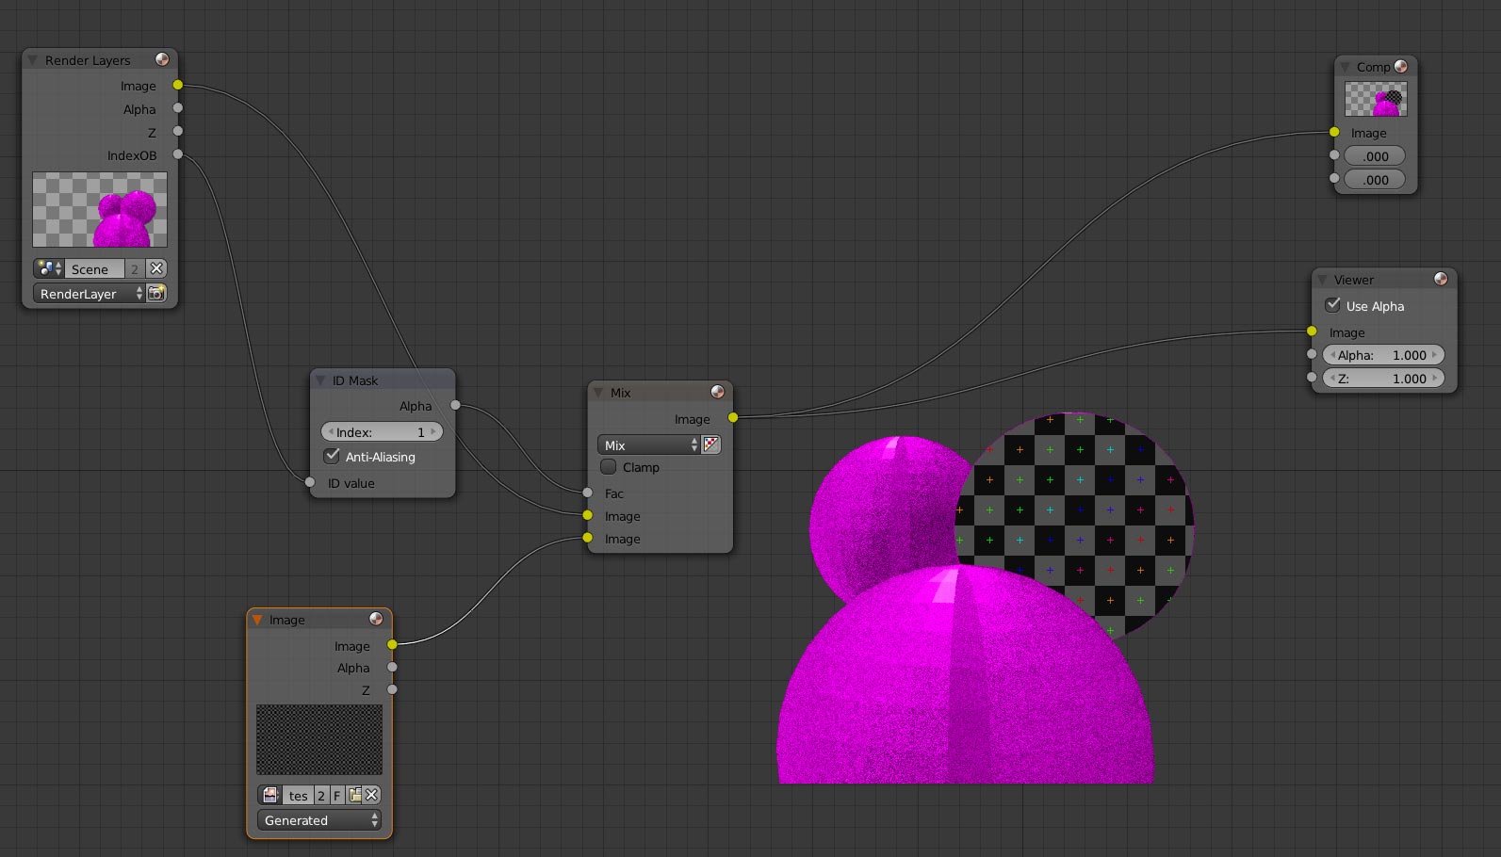This screenshot has height=857, width=1501.
Task: Click Render Layers preview thumbnail
Action: tap(100, 209)
